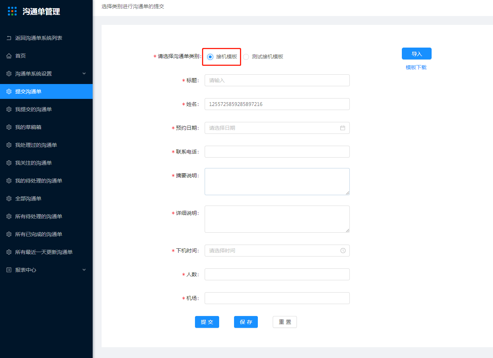Image resolution: width=493 pixels, height=358 pixels.
Task: Click the 详细说明 text area
Action: (x=277, y=219)
